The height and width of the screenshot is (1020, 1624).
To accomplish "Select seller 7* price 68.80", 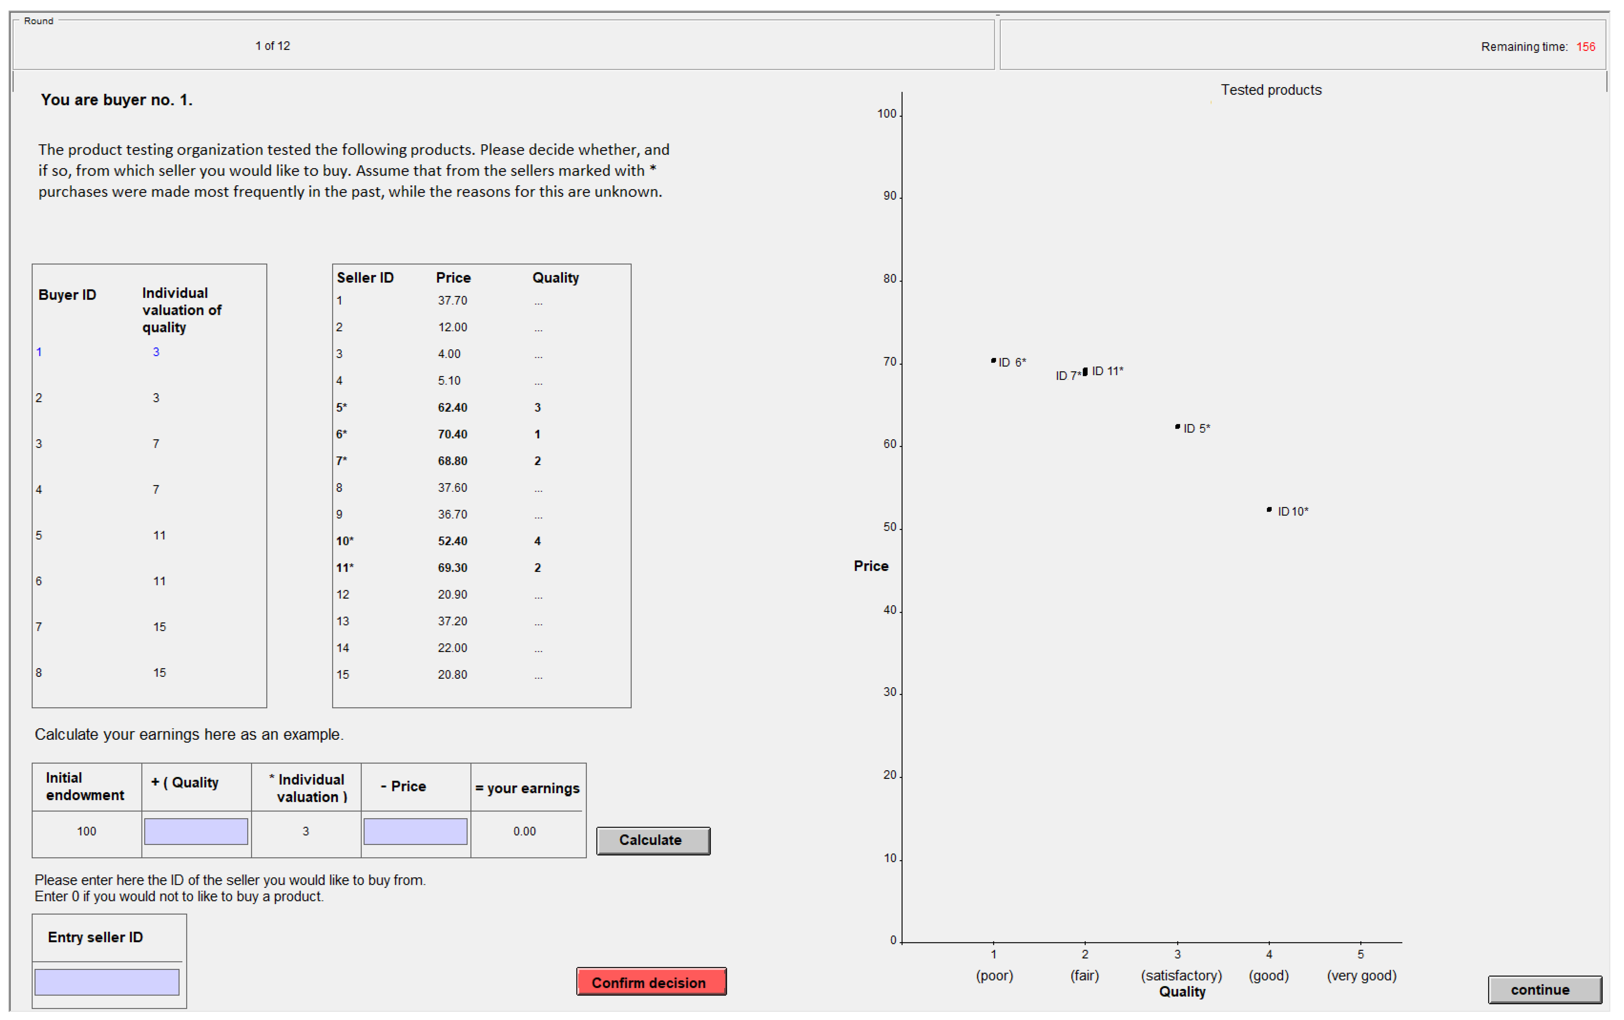I will 452,461.
